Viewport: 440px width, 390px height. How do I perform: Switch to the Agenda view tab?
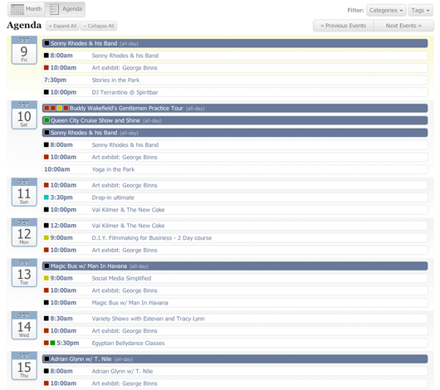(x=65, y=9)
